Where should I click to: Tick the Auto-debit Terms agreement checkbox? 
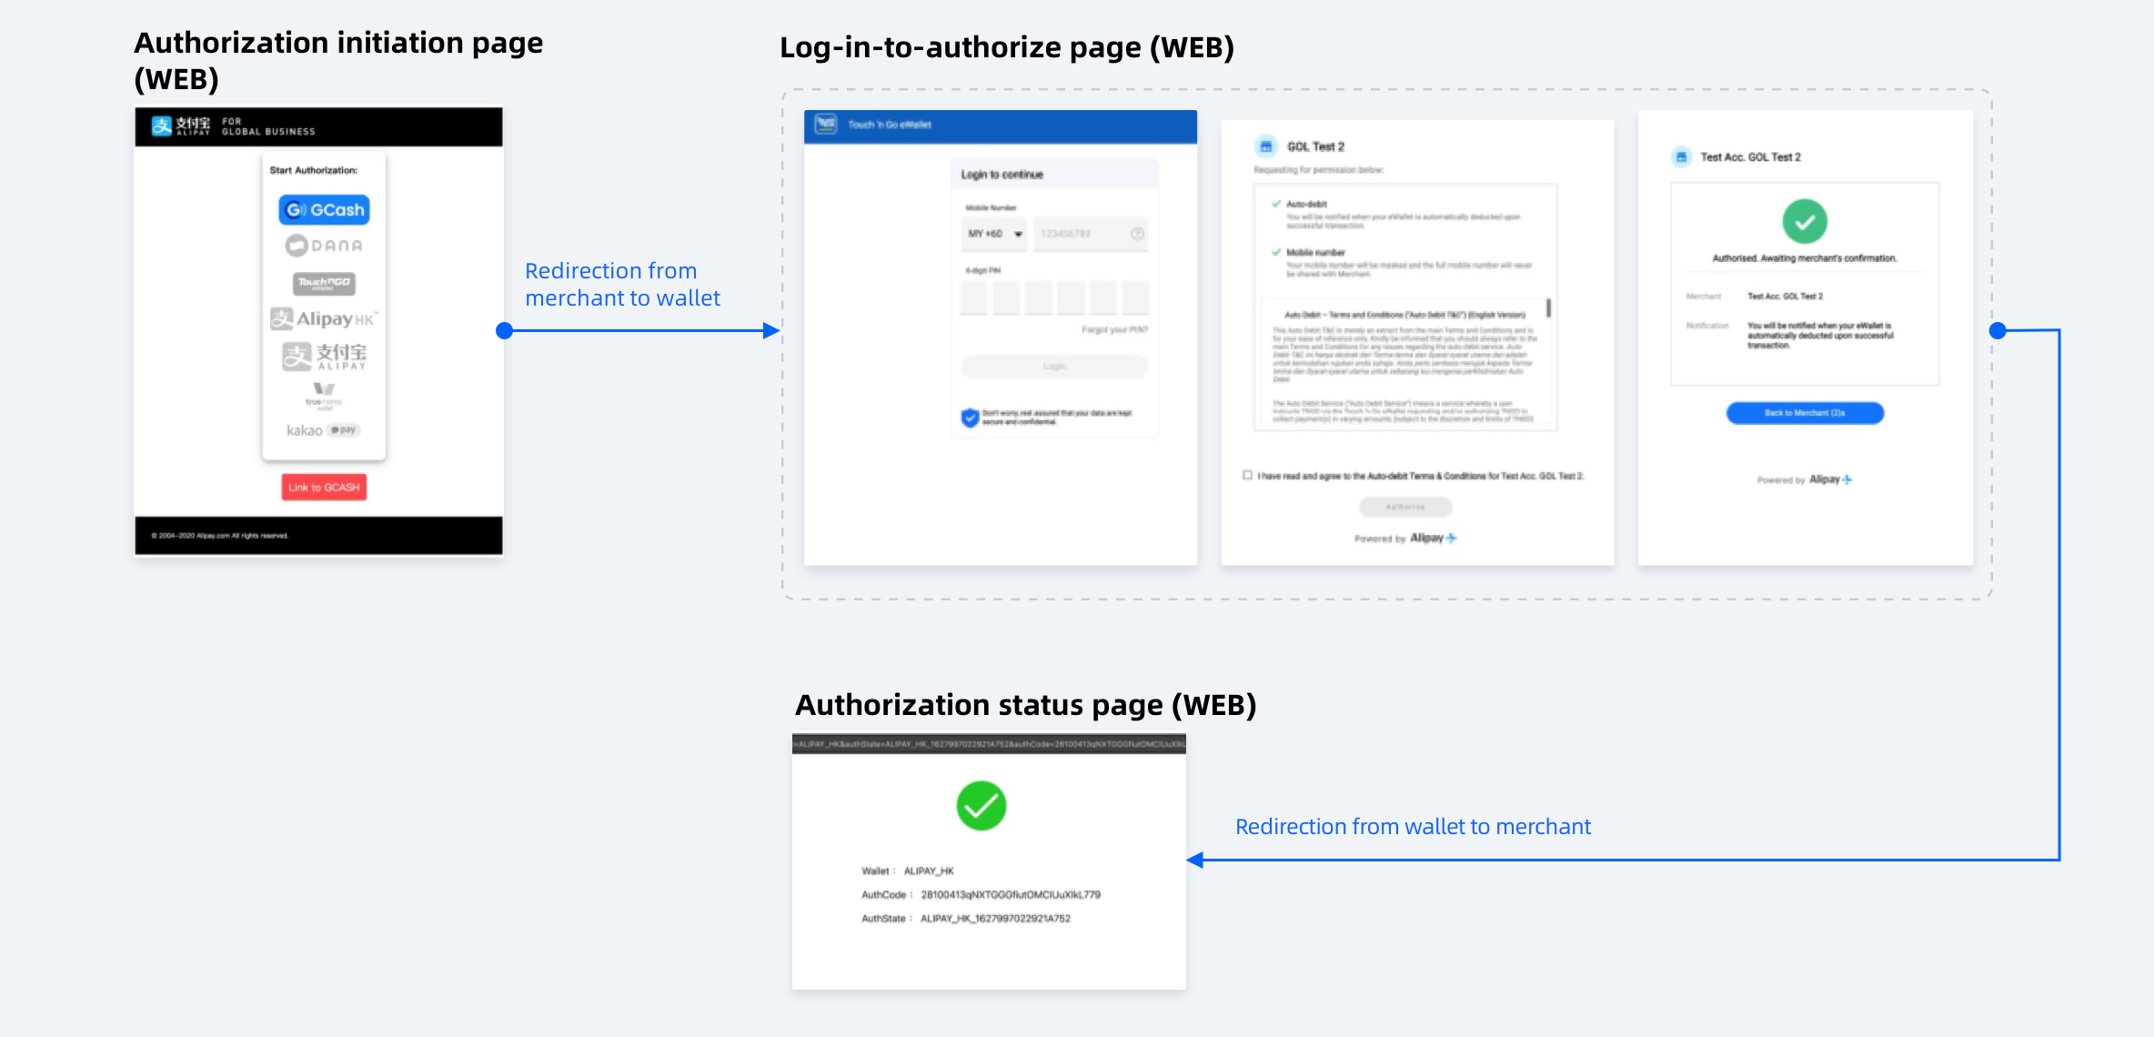pyautogui.click(x=1248, y=475)
